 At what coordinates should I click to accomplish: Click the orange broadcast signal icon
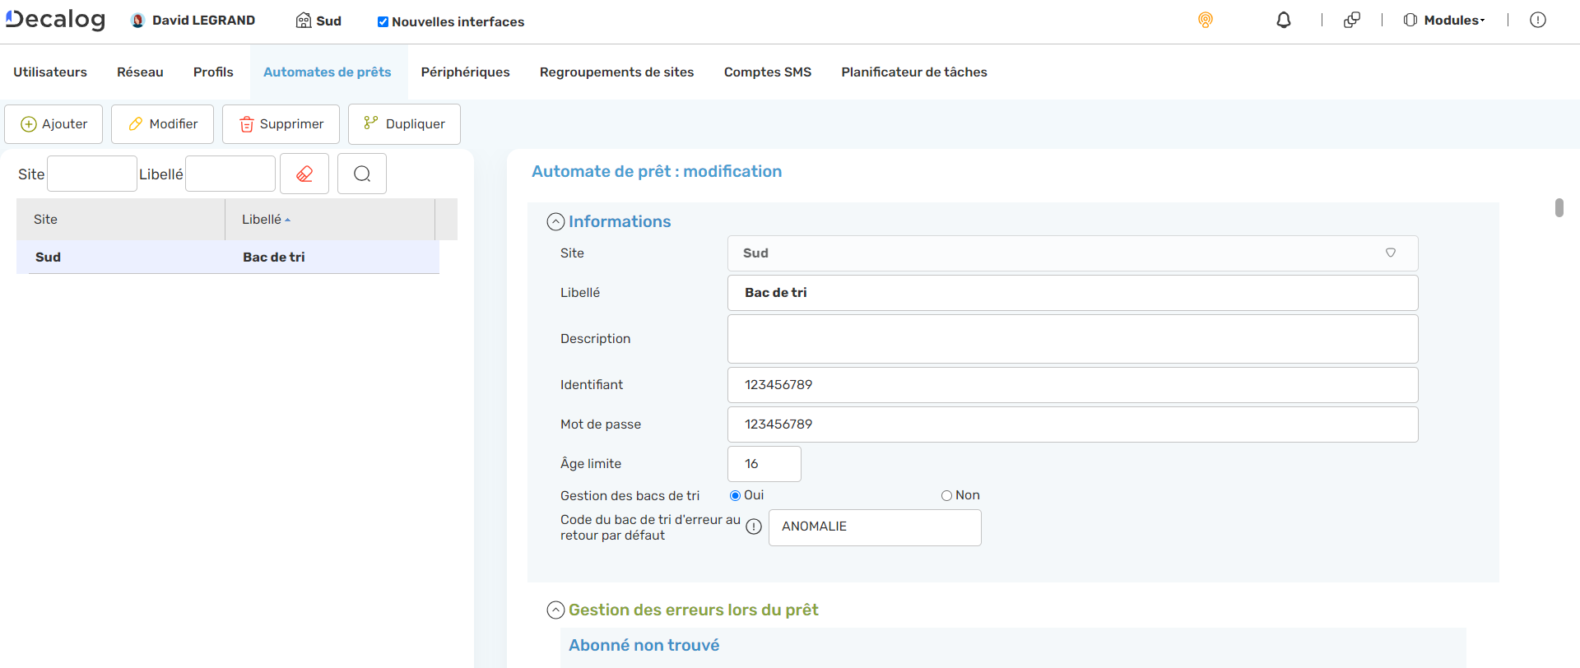pyautogui.click(x=1205, y=21)
